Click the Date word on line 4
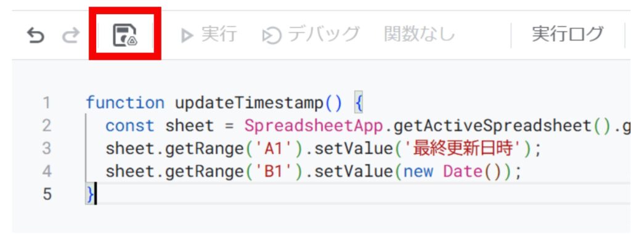This screenshot has height=234, width=631. [x=462, y=172]
